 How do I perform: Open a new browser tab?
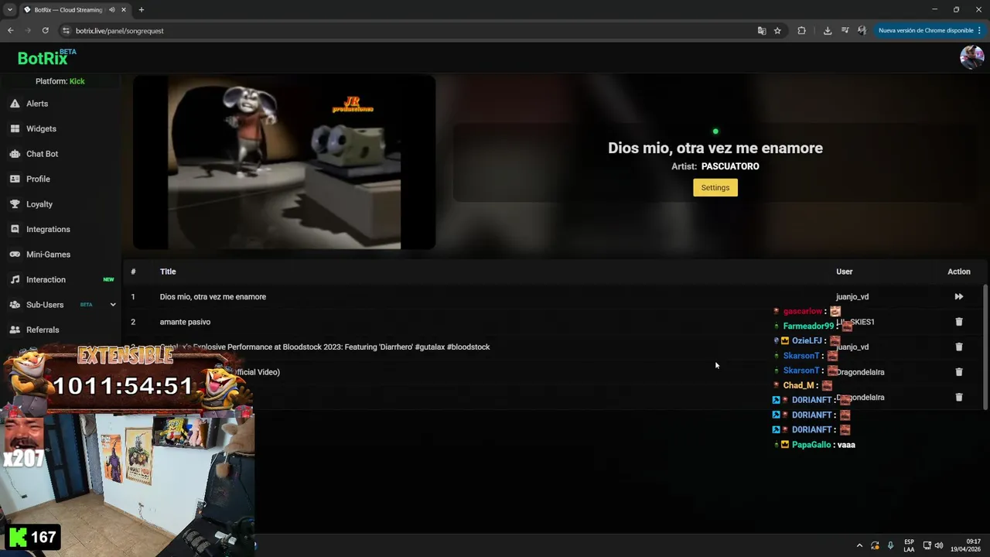tap(141, 10)
